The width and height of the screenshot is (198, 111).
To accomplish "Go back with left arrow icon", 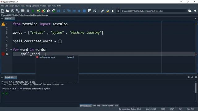I will click(x=113, y=11).
